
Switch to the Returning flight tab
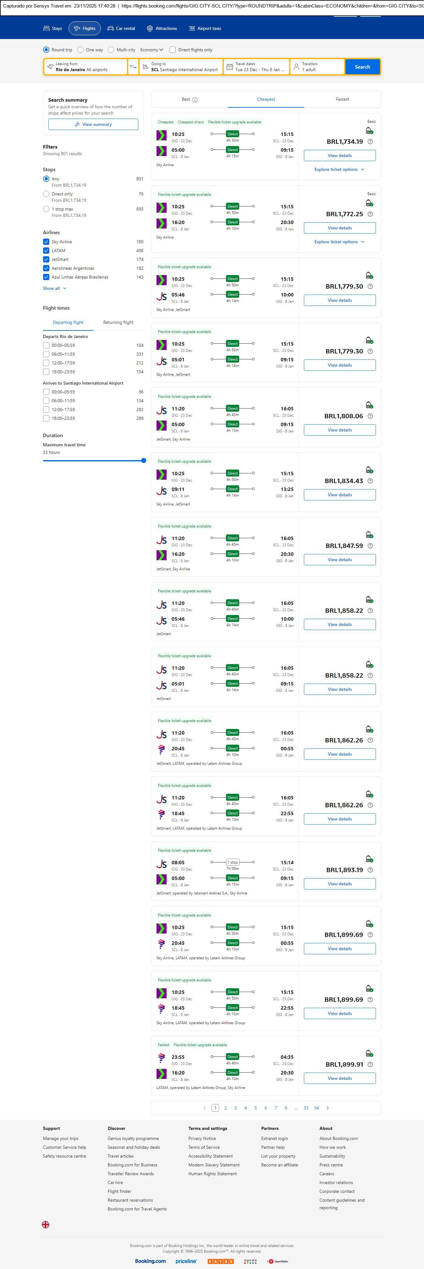[118, 323]
